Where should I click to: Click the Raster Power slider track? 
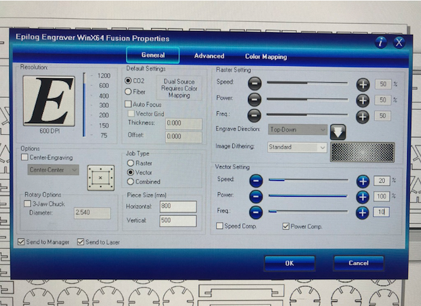click(307, 99)
